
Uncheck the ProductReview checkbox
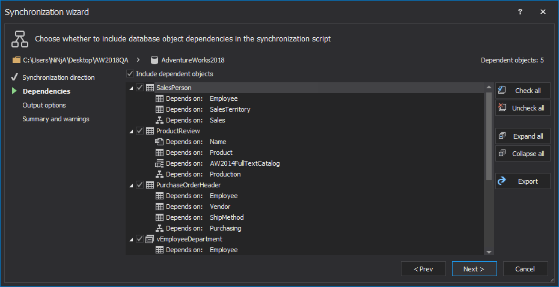(139, 131)
